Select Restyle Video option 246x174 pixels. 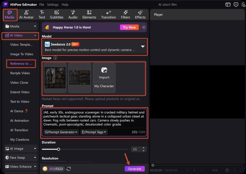point(20,73)
